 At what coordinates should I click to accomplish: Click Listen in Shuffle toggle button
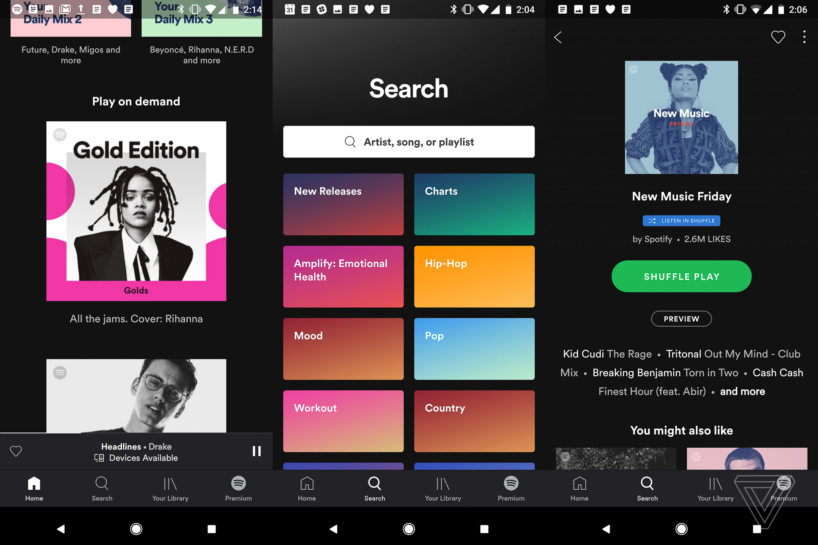pyautogui.click(x=682, y=220)
